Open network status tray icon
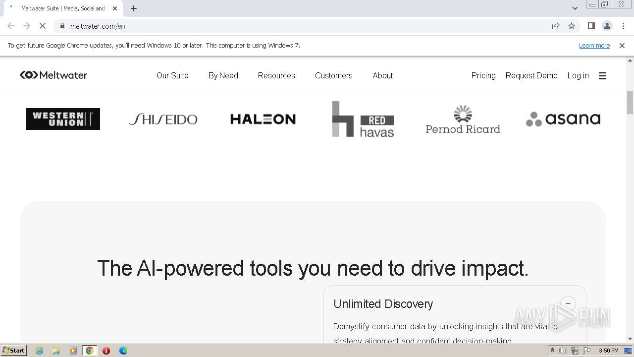This screenshot has width=634, height=357. [575, 351]
